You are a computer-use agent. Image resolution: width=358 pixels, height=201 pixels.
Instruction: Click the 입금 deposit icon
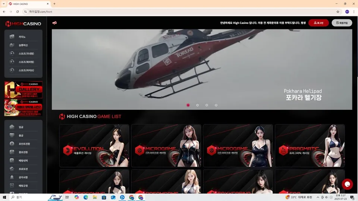pos(12,127)
